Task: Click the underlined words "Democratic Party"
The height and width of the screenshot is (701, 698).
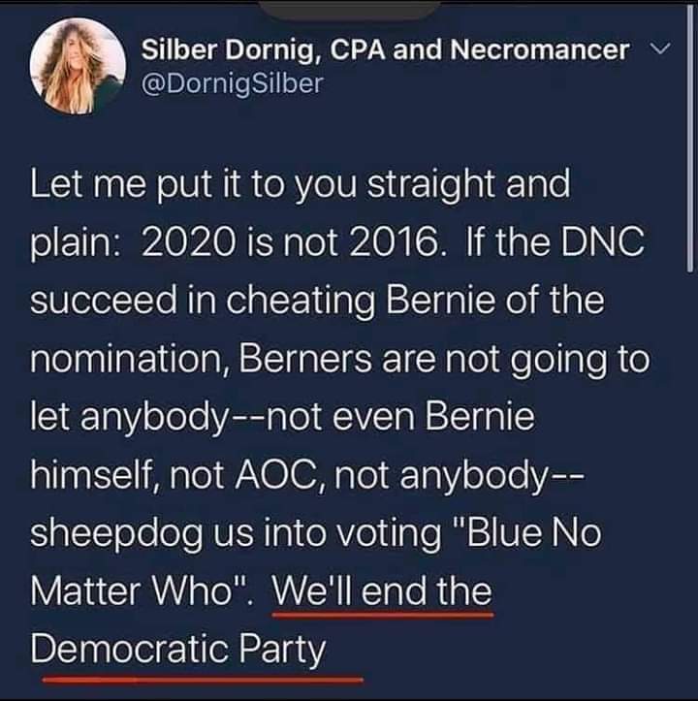Action: tap(178, 650)
